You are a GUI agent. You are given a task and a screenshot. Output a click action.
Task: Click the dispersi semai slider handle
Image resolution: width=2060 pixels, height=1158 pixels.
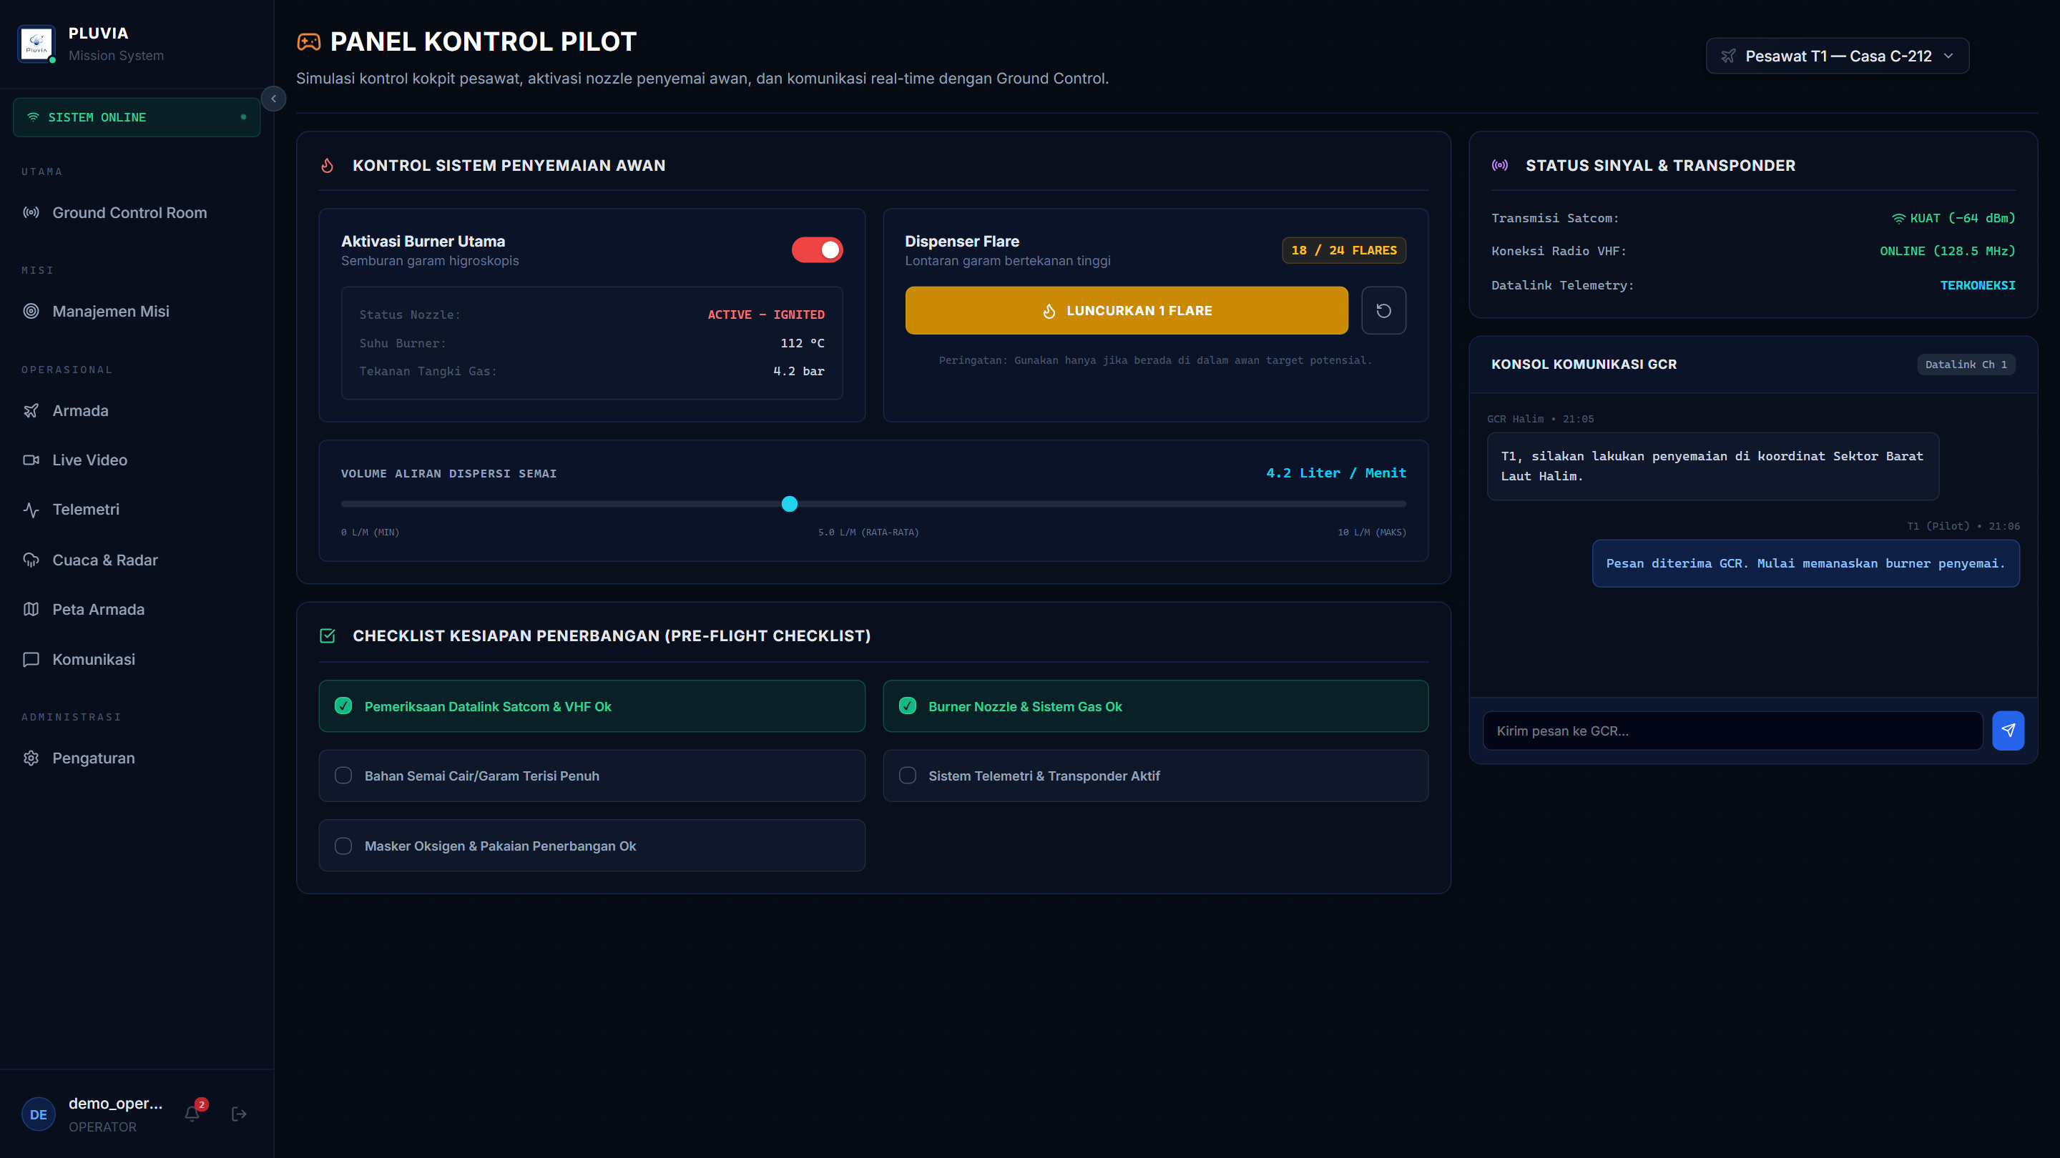point(789,504)
